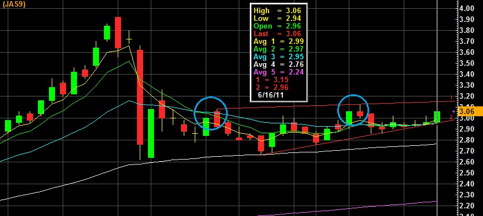
Task: Click the red trendline label 1
Action: click(451, 97)
